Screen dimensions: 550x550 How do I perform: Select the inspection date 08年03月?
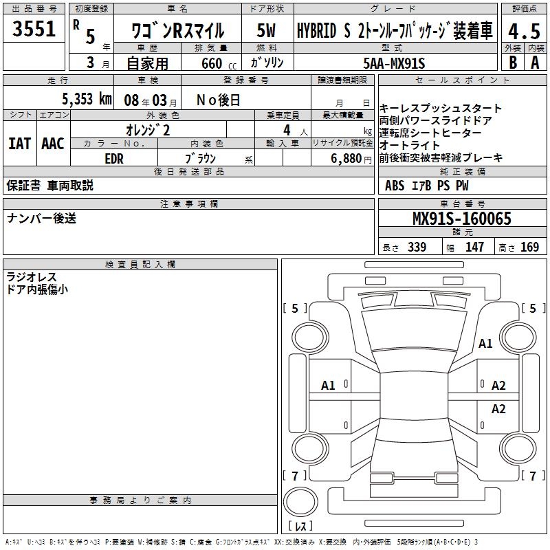151,100
